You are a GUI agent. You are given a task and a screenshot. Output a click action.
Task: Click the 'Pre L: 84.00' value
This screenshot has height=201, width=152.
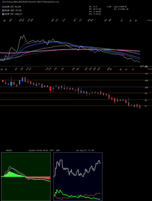[x=95, y=11]
